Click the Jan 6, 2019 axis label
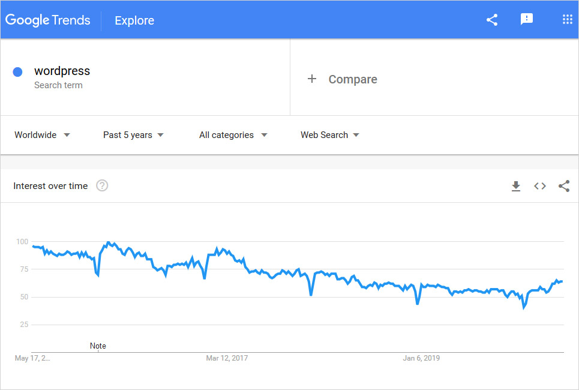This screenshot has width=579, height=390. pos(421,358)
